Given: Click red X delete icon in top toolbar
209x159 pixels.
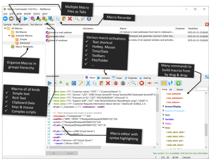Looking at the screenshot, I should (x=70, y=18).
